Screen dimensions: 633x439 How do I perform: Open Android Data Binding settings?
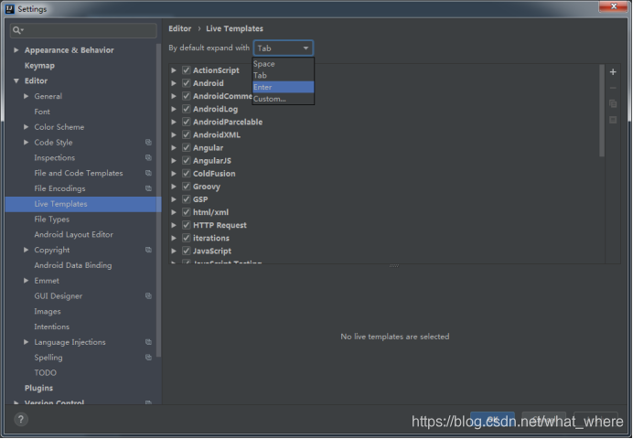tap(73, 265)
